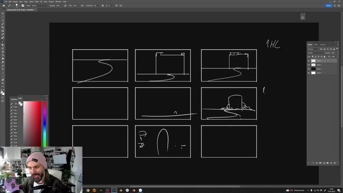
Task: Open the Brush Settings panel icon
Action: coord(23,5)
